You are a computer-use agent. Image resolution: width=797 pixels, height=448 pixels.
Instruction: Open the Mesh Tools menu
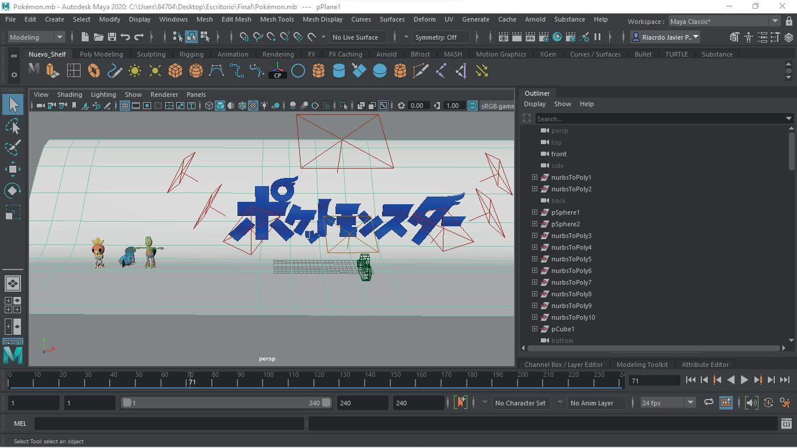(277, 19)
